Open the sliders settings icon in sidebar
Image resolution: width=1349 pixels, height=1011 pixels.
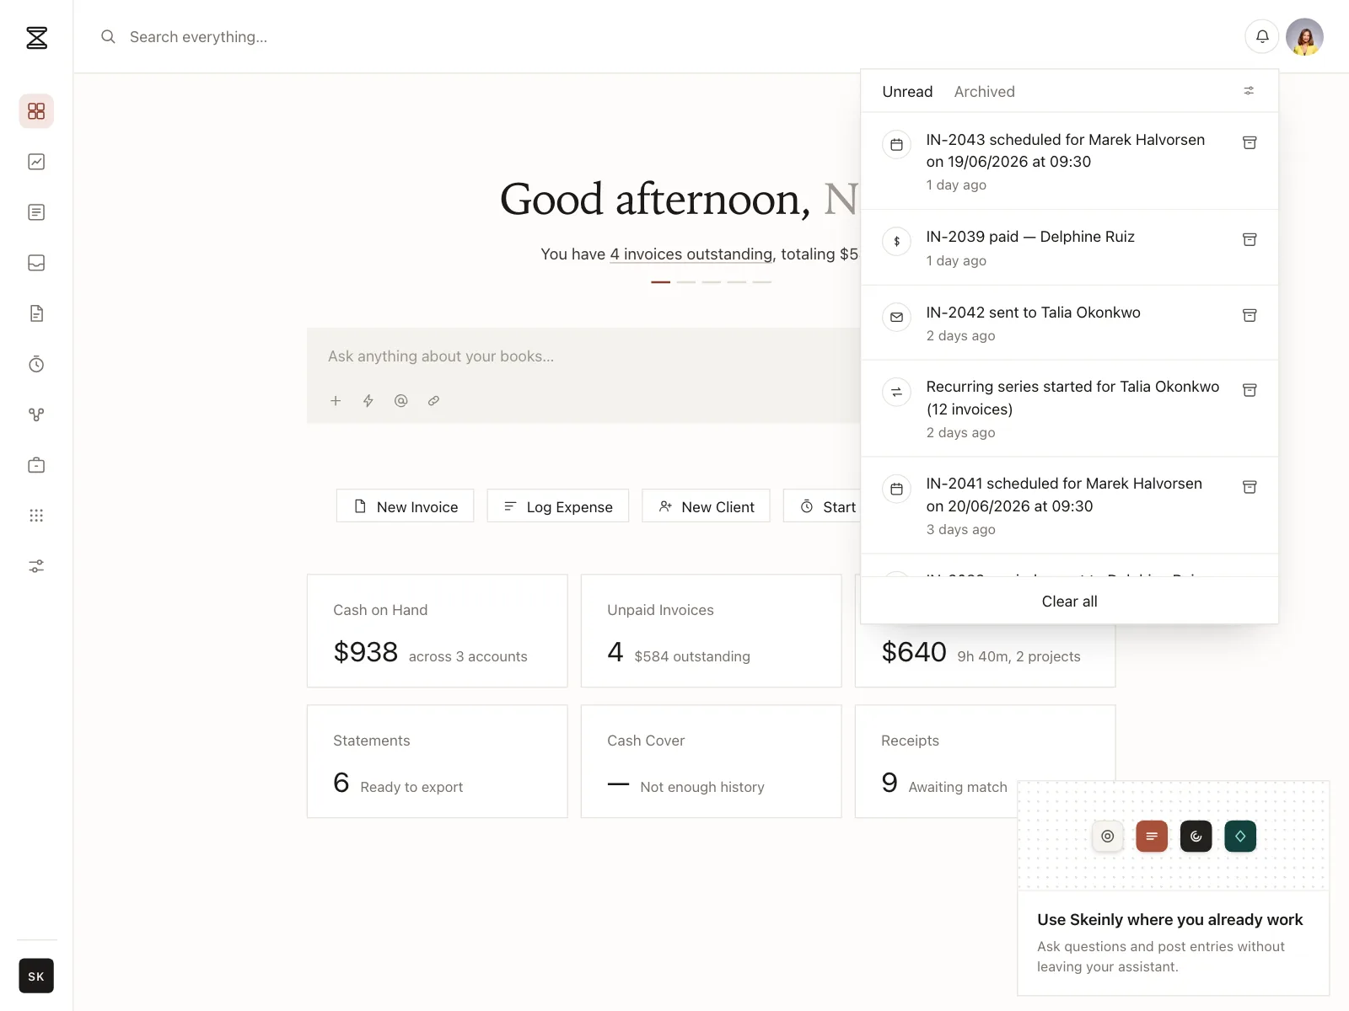(x=36, y=566)
